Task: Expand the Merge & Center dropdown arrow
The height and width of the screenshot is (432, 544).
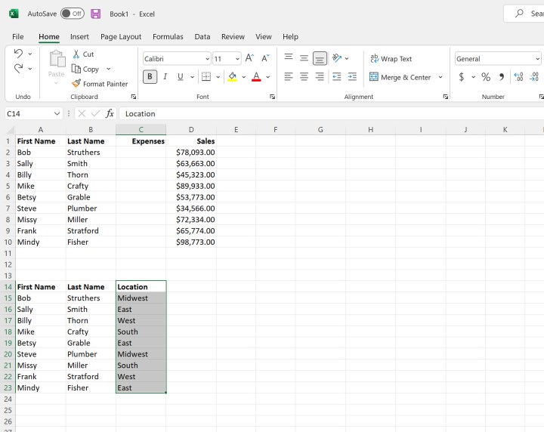Action: click(x=440, y=77)
